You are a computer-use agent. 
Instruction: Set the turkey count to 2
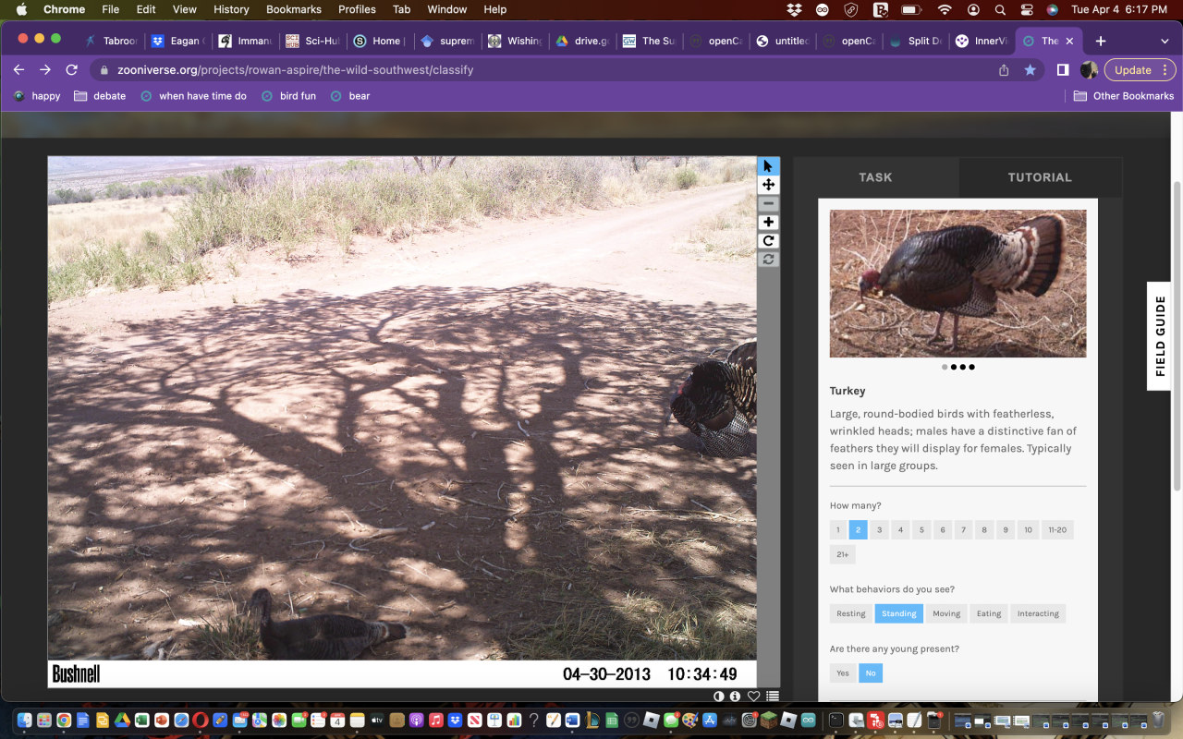(859, 530)
